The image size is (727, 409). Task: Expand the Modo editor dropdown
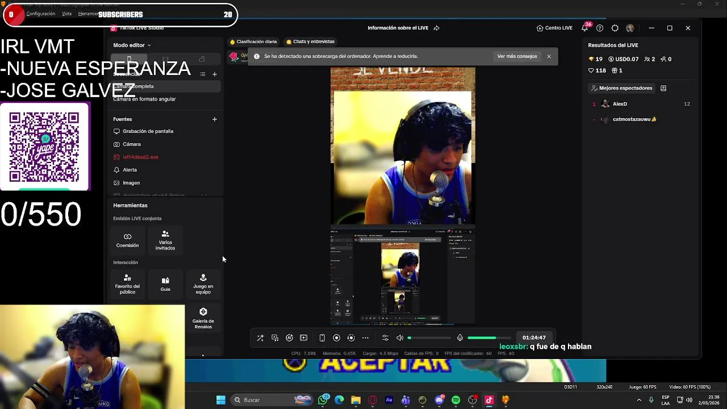(132, 45)
